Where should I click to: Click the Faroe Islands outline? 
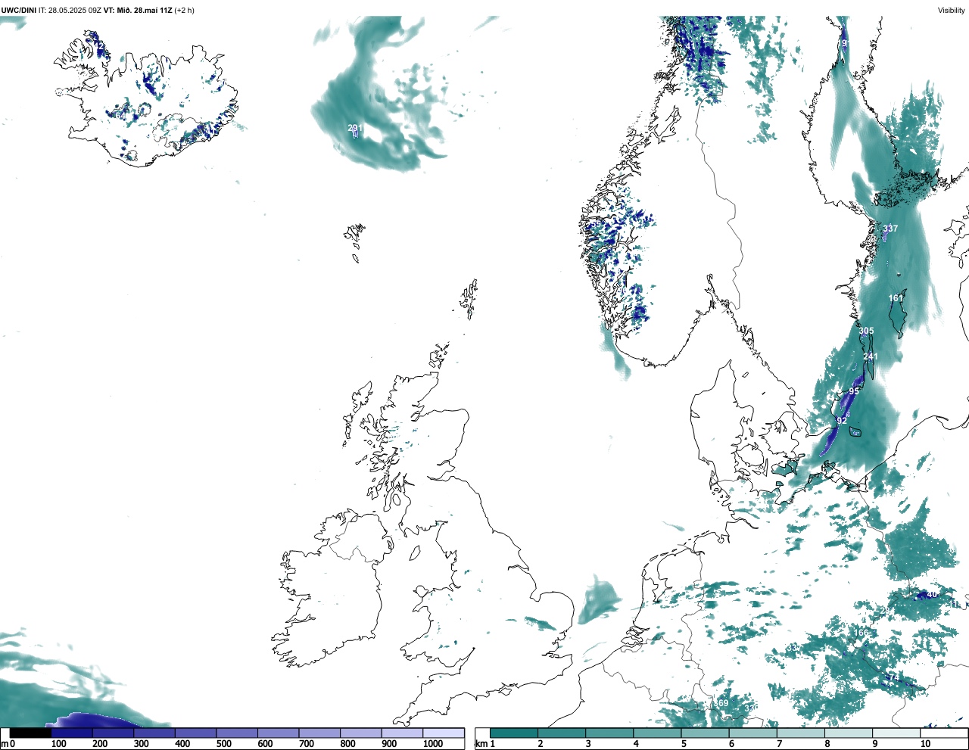pos(355,241)
